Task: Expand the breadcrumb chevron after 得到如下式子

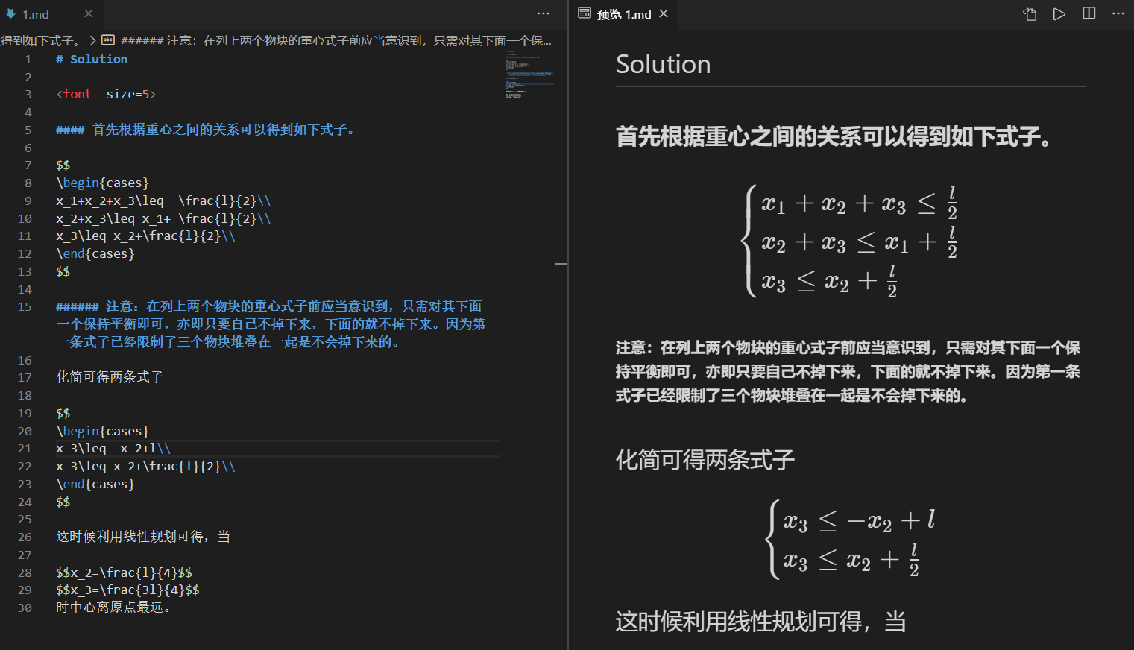Action: pos(92,40)
